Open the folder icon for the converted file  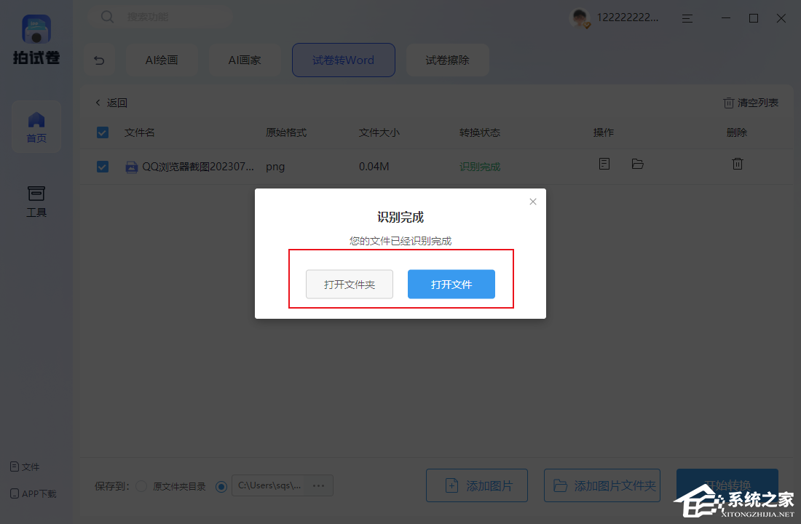(x=638, y=164)
